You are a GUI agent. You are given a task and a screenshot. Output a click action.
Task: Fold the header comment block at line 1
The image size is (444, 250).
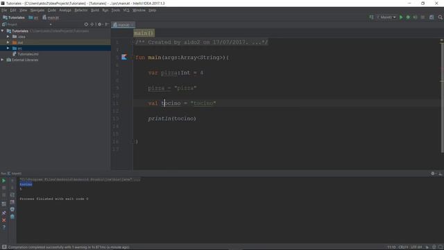coord(133,42)
